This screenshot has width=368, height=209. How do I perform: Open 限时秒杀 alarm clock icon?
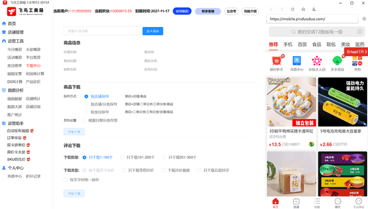point(276,61)
